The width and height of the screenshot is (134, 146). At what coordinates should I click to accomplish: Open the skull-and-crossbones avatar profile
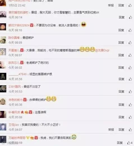[x=3, y=76]
